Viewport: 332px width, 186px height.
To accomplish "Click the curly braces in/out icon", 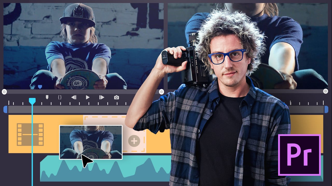I will point(60,97).
